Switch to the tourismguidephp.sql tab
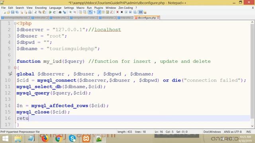 (x=16, y=17)
